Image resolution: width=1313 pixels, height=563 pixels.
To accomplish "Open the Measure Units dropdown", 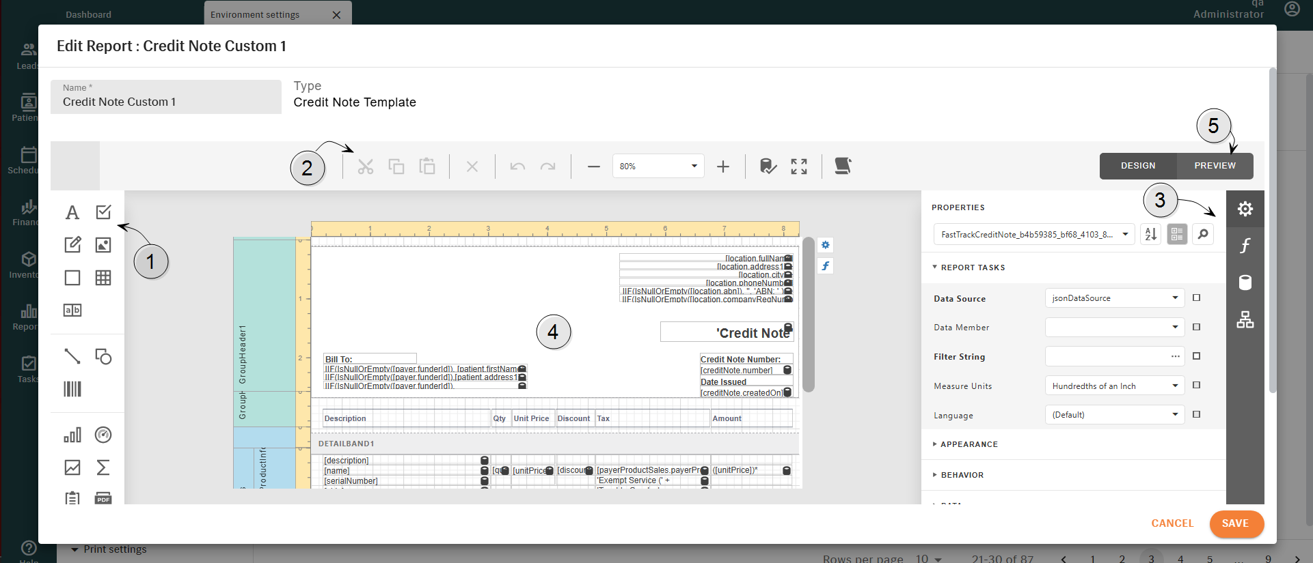I will [x=1114, y=386].
